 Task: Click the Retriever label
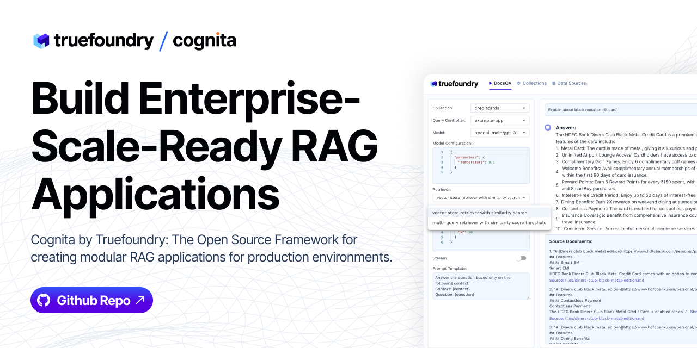coord(442,189)
